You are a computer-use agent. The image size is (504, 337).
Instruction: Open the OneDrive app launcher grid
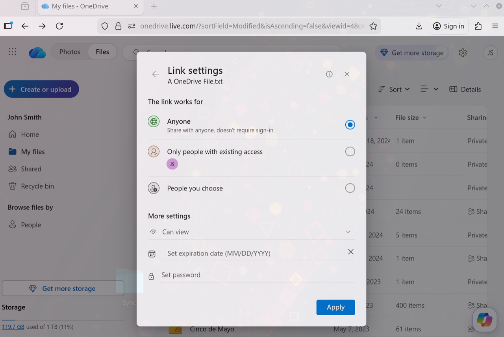[12, 52]
